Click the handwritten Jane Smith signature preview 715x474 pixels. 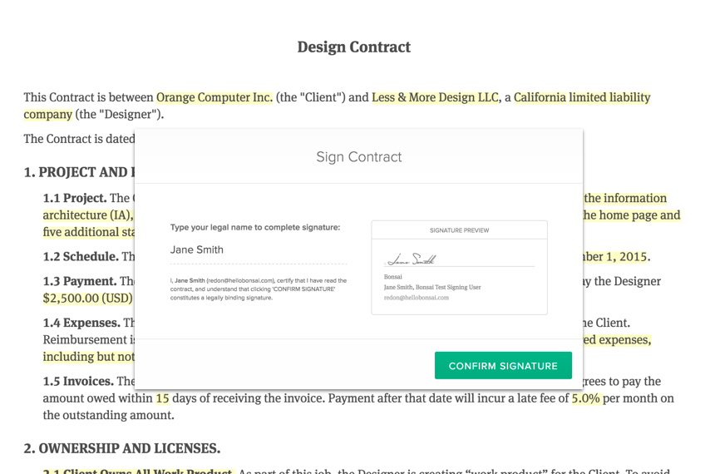tap(413, 259)
